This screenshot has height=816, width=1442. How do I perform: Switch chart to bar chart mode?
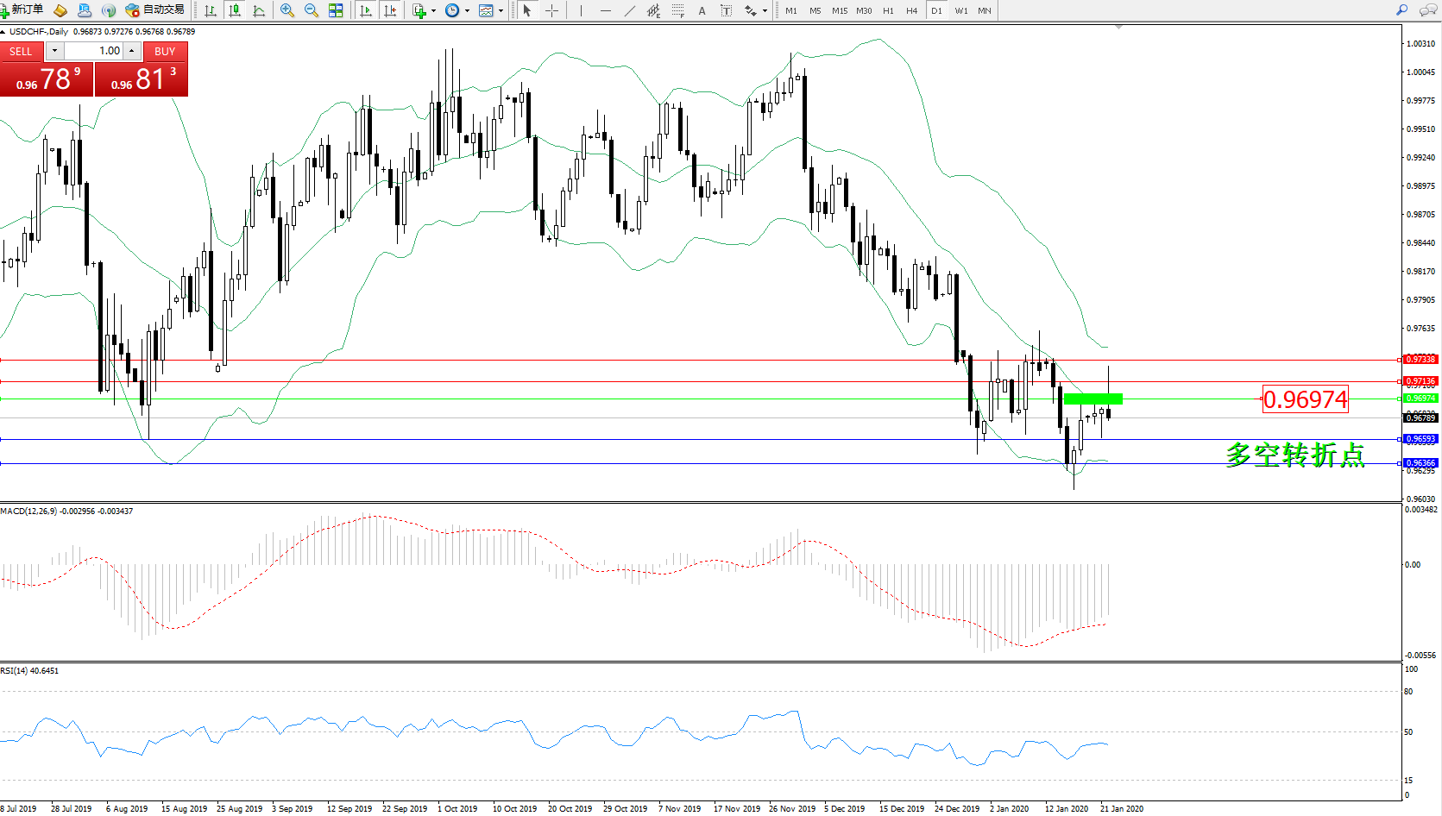point(211,10)
